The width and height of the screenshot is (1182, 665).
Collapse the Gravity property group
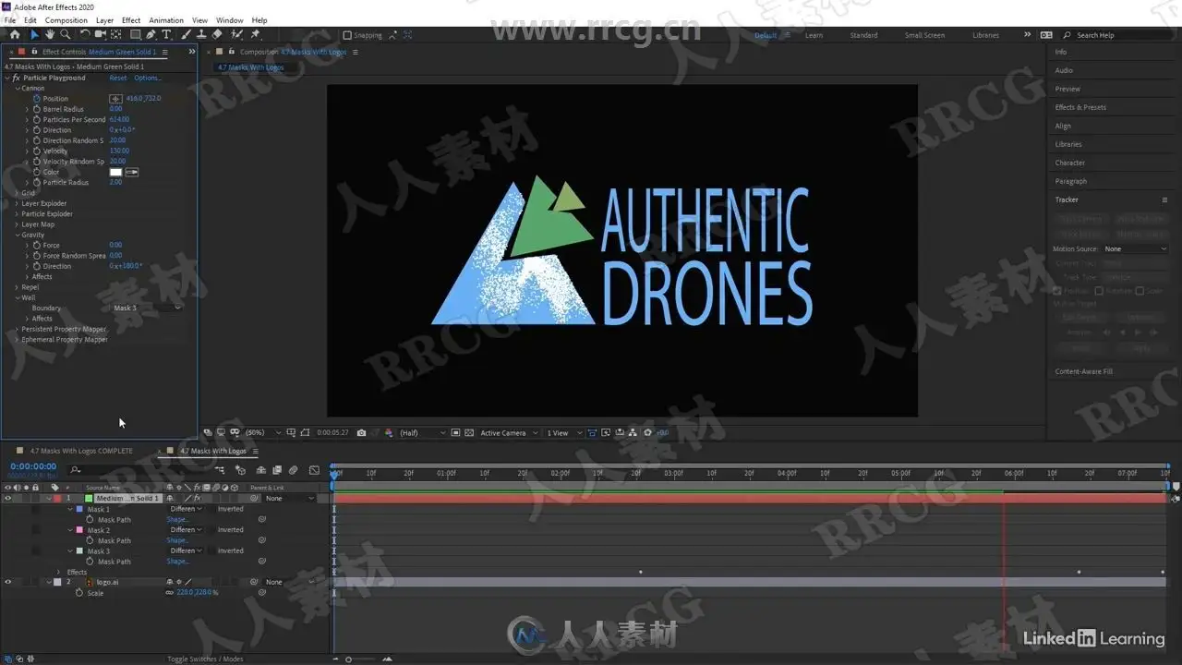pos(17,235)
